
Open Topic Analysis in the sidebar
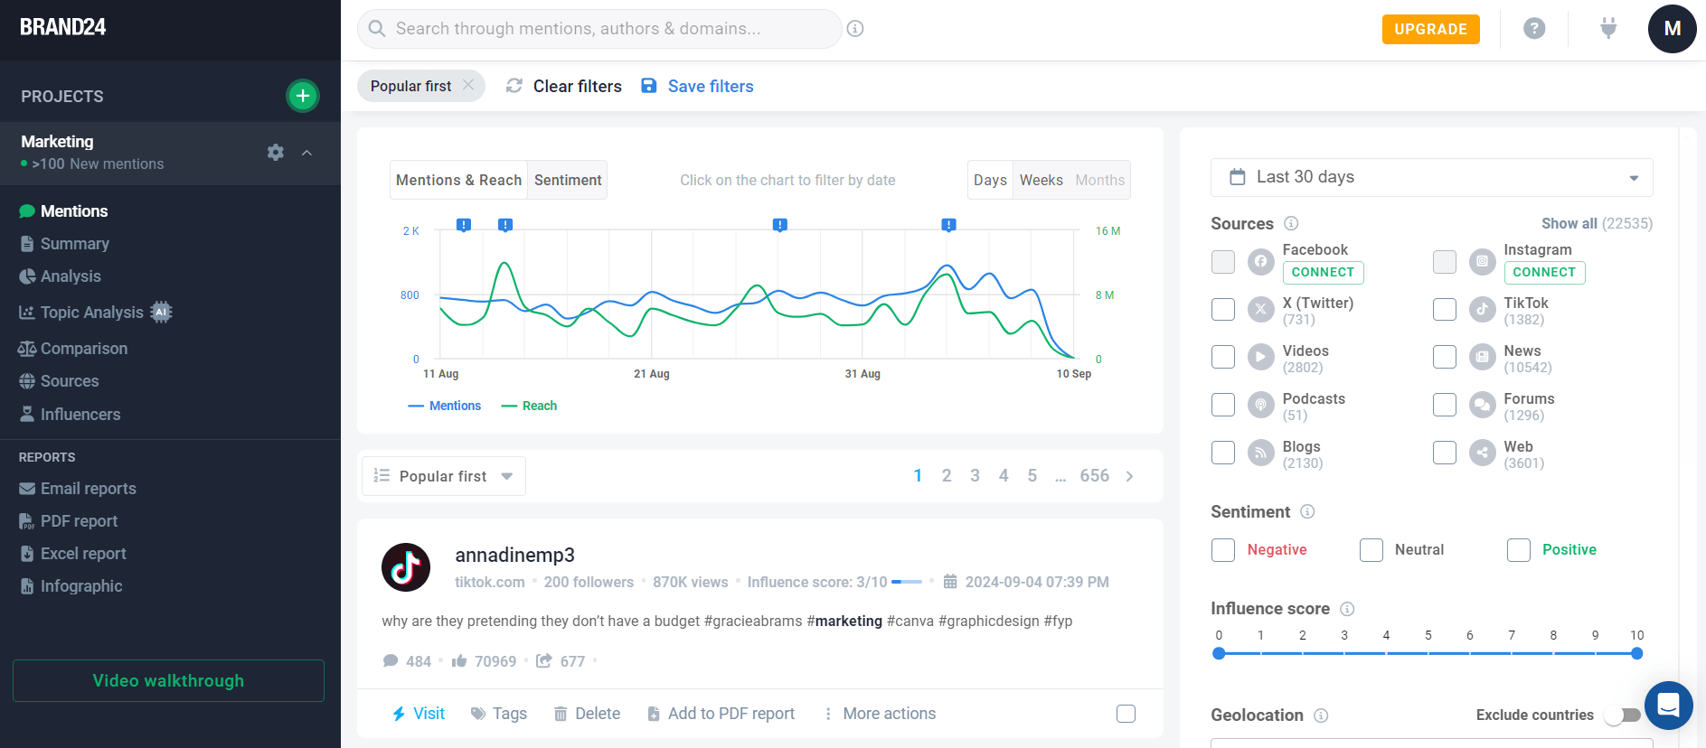(95, 313)
